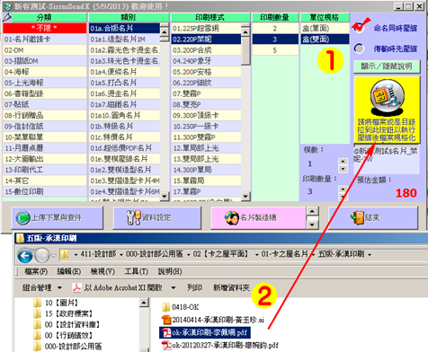Open the 檔案(F) menu
Screen dimensions: 428x352
click(36, 271)
